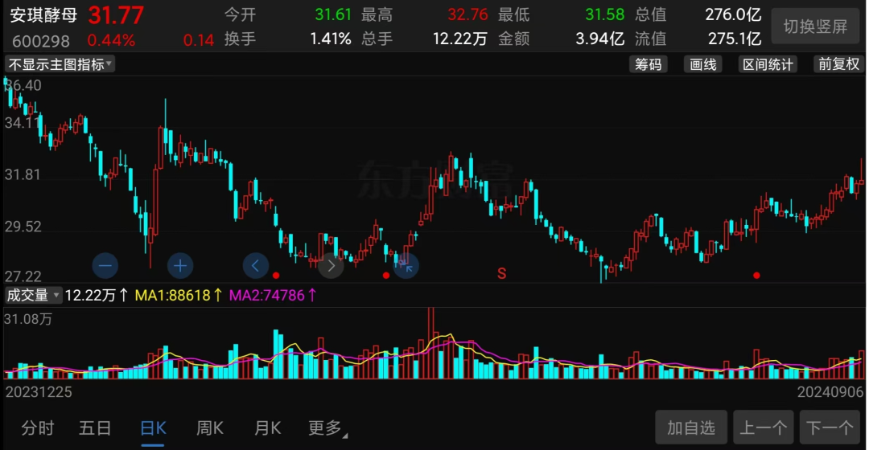This screenshot has height=450, width=869.
Task: Shift chart right with the right-chevron icon
Action: [331, 266]
